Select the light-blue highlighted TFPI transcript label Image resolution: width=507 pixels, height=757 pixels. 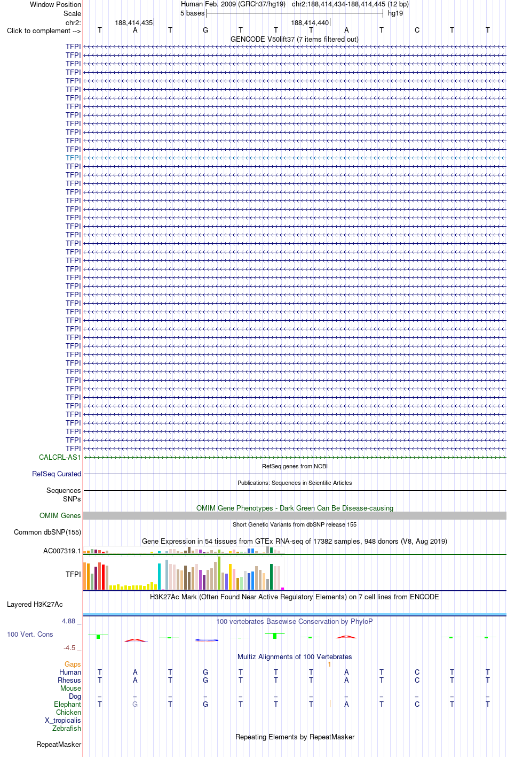coord(73,158)
